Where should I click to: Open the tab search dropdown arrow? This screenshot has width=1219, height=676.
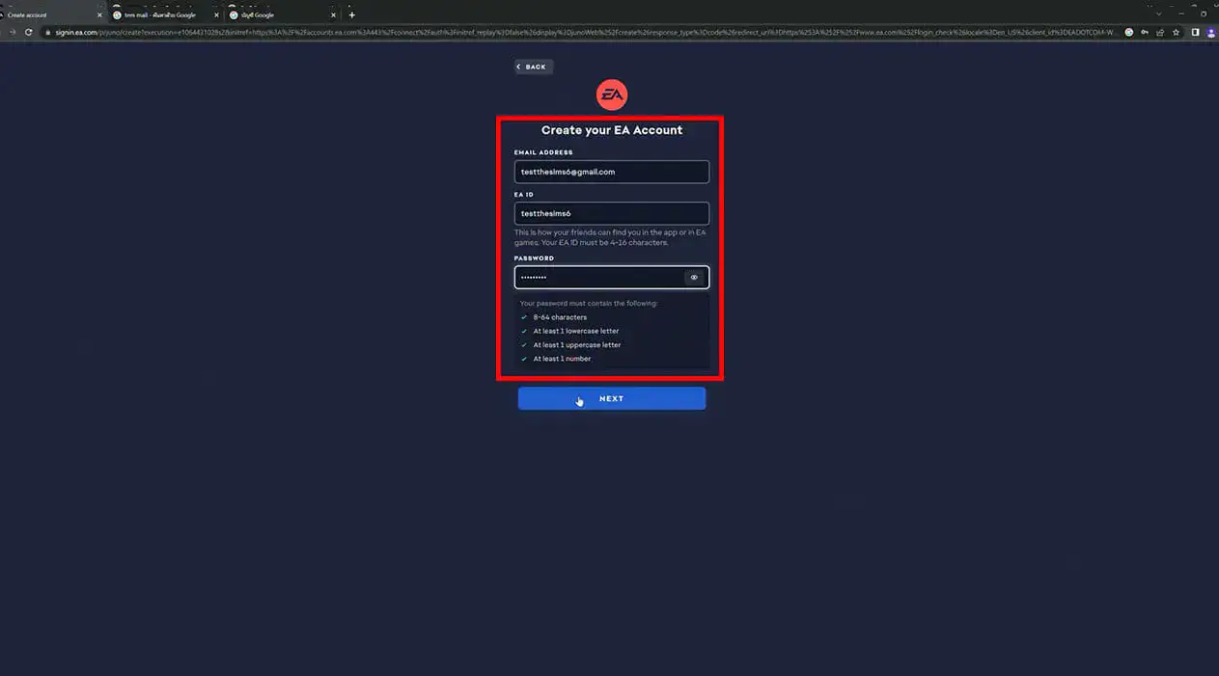[1159, 14]
